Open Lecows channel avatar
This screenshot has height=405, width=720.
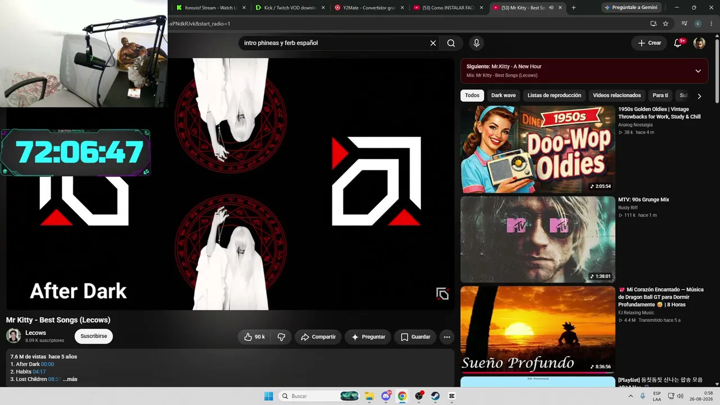[x=13, y=336]
